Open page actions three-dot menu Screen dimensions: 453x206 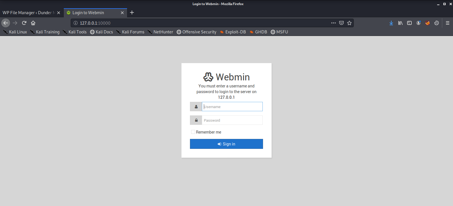tap(334, 23)
